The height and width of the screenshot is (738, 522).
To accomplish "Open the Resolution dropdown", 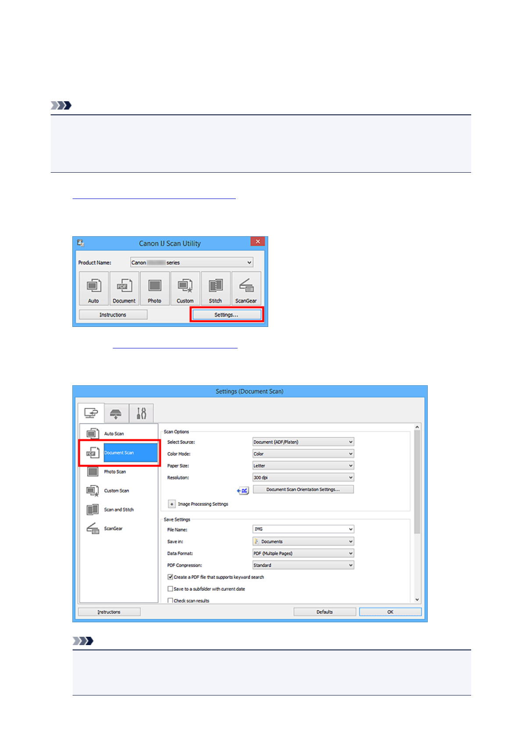I will point(303,478).
